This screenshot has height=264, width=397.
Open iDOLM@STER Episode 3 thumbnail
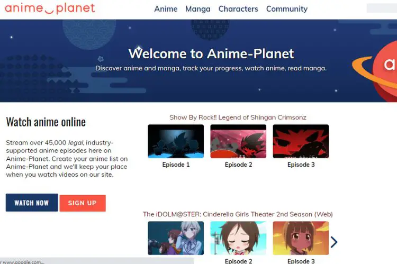(x=301, y=238)
